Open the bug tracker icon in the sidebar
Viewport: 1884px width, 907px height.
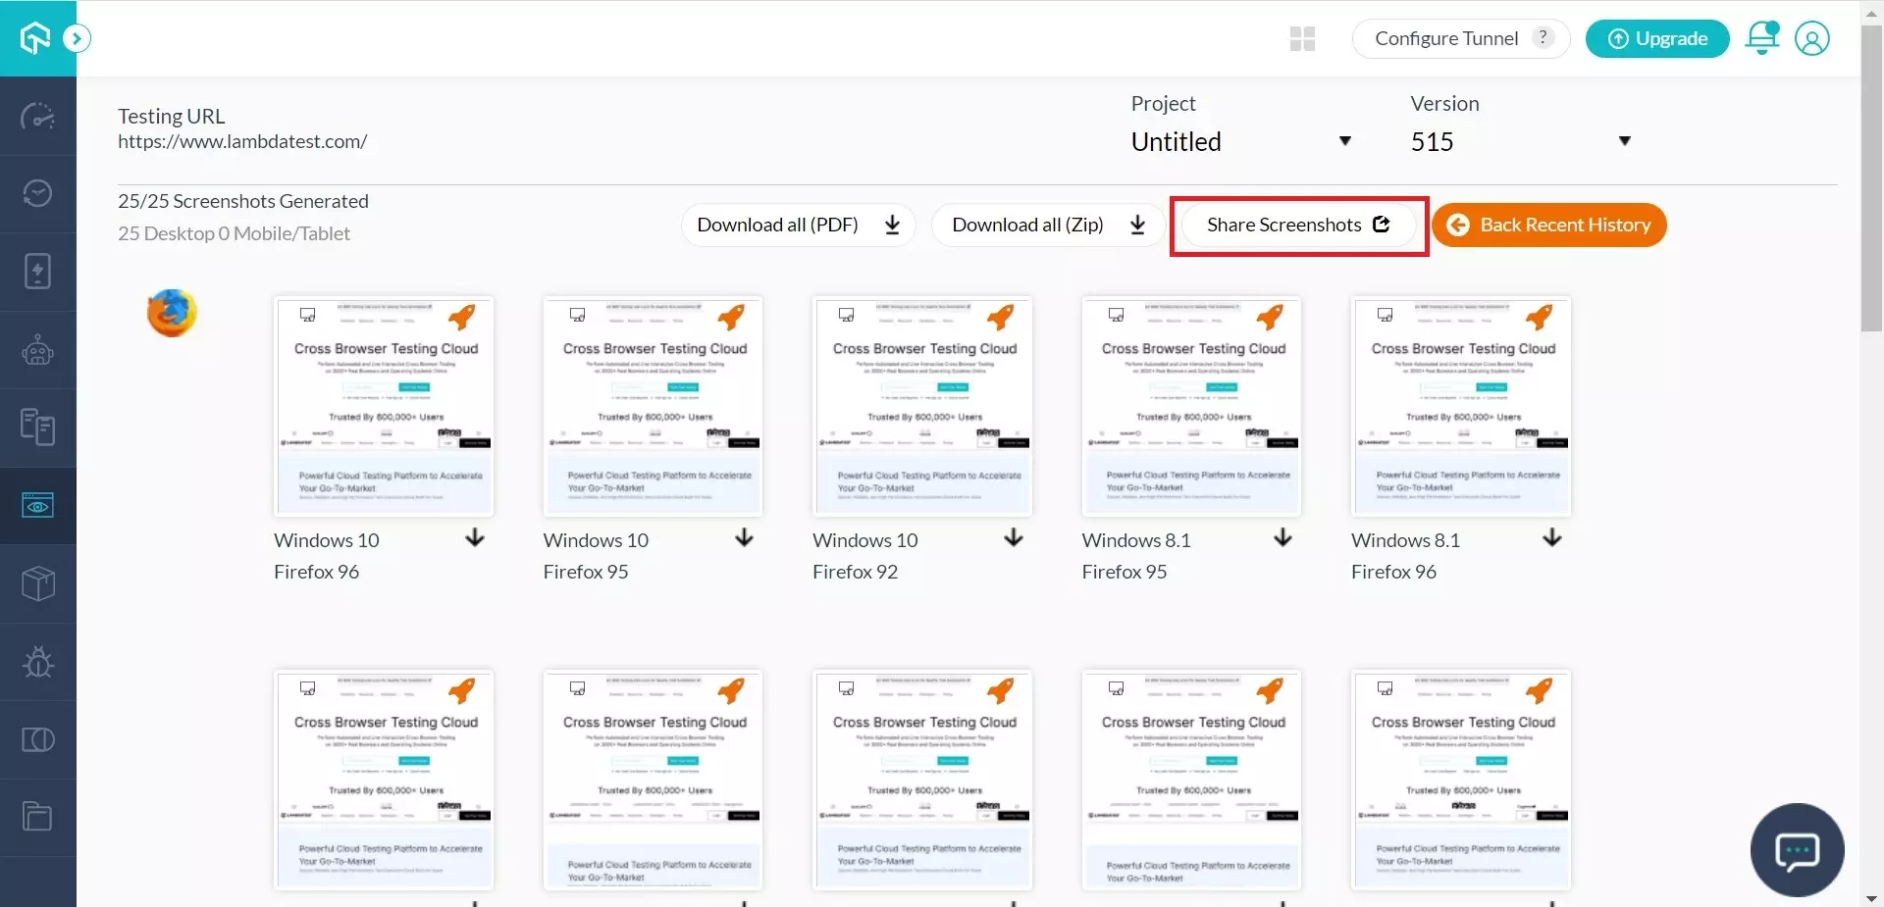37,662
